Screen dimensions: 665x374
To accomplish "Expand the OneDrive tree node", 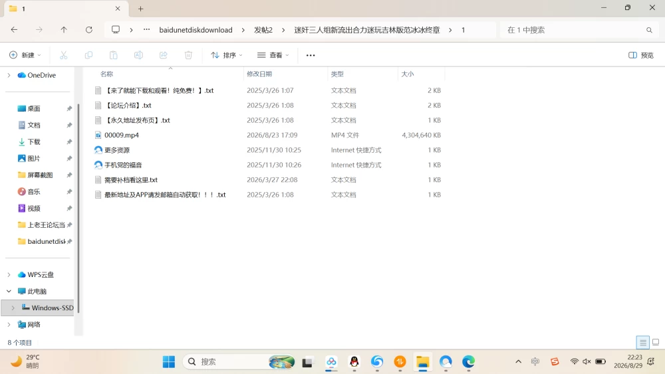I will [x=9, y=75].
